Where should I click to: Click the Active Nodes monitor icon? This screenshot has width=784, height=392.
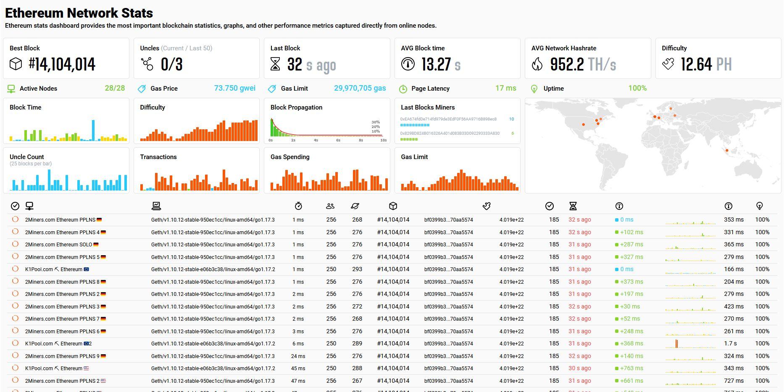pyautogui.click(x=11, y=89)
